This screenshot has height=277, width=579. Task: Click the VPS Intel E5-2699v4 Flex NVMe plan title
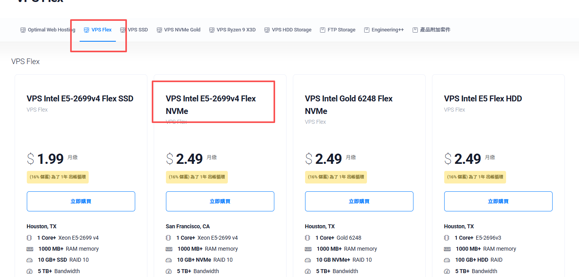point(210,105)
